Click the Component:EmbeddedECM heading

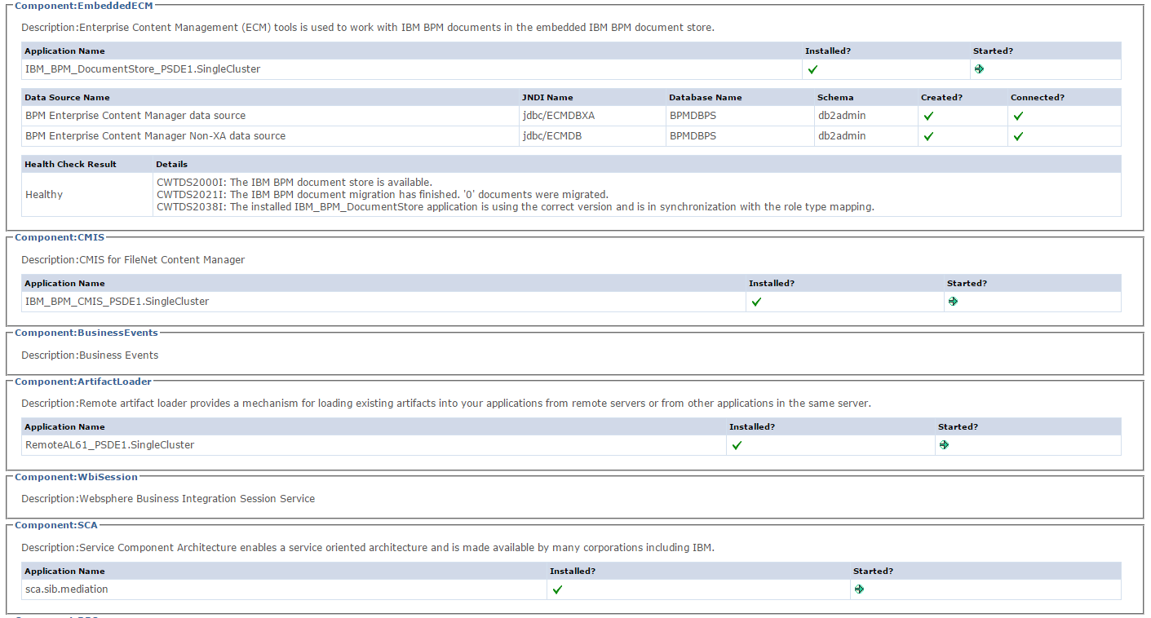coord(84,5)
